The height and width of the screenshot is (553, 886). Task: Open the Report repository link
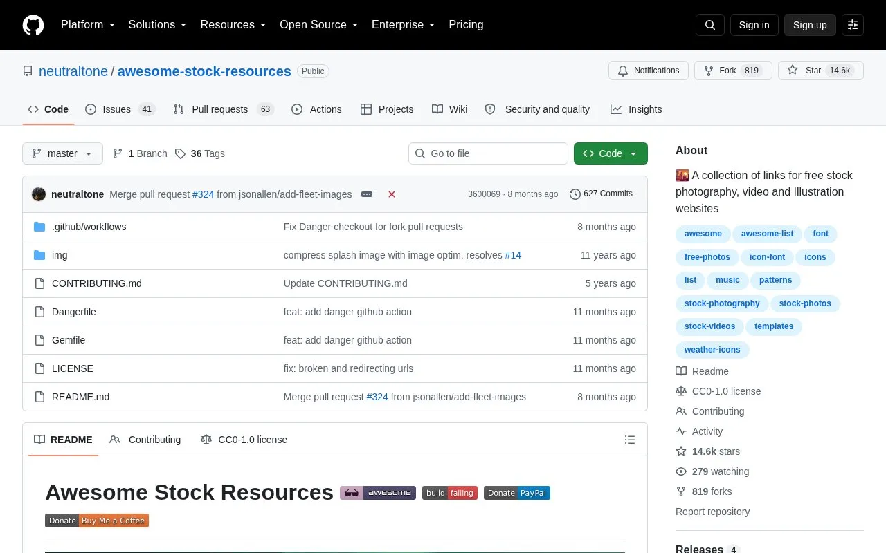712,512
